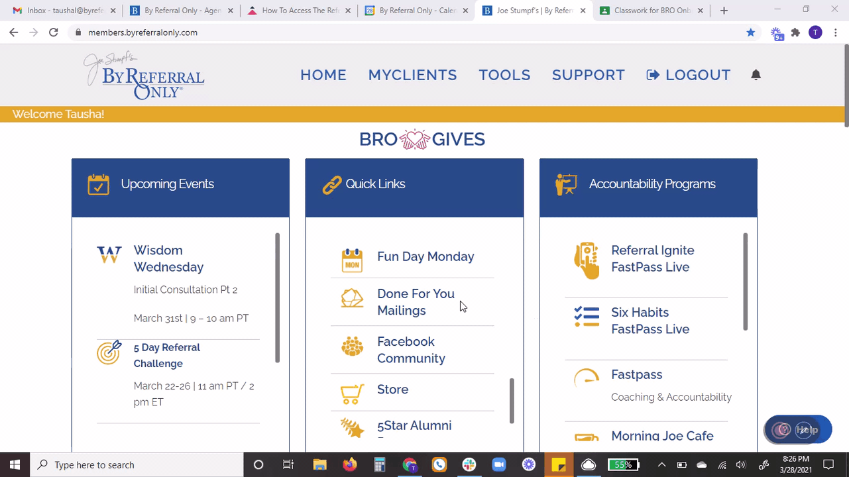Click the LOGOUT link
This screenshot has height=477, width=849.
(x=689, y=75)
